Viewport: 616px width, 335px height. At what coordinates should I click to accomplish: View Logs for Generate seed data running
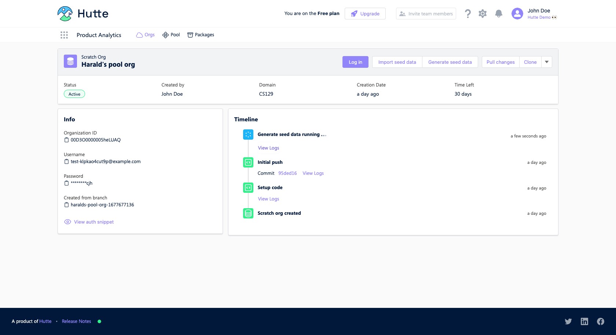coord(268,148)
